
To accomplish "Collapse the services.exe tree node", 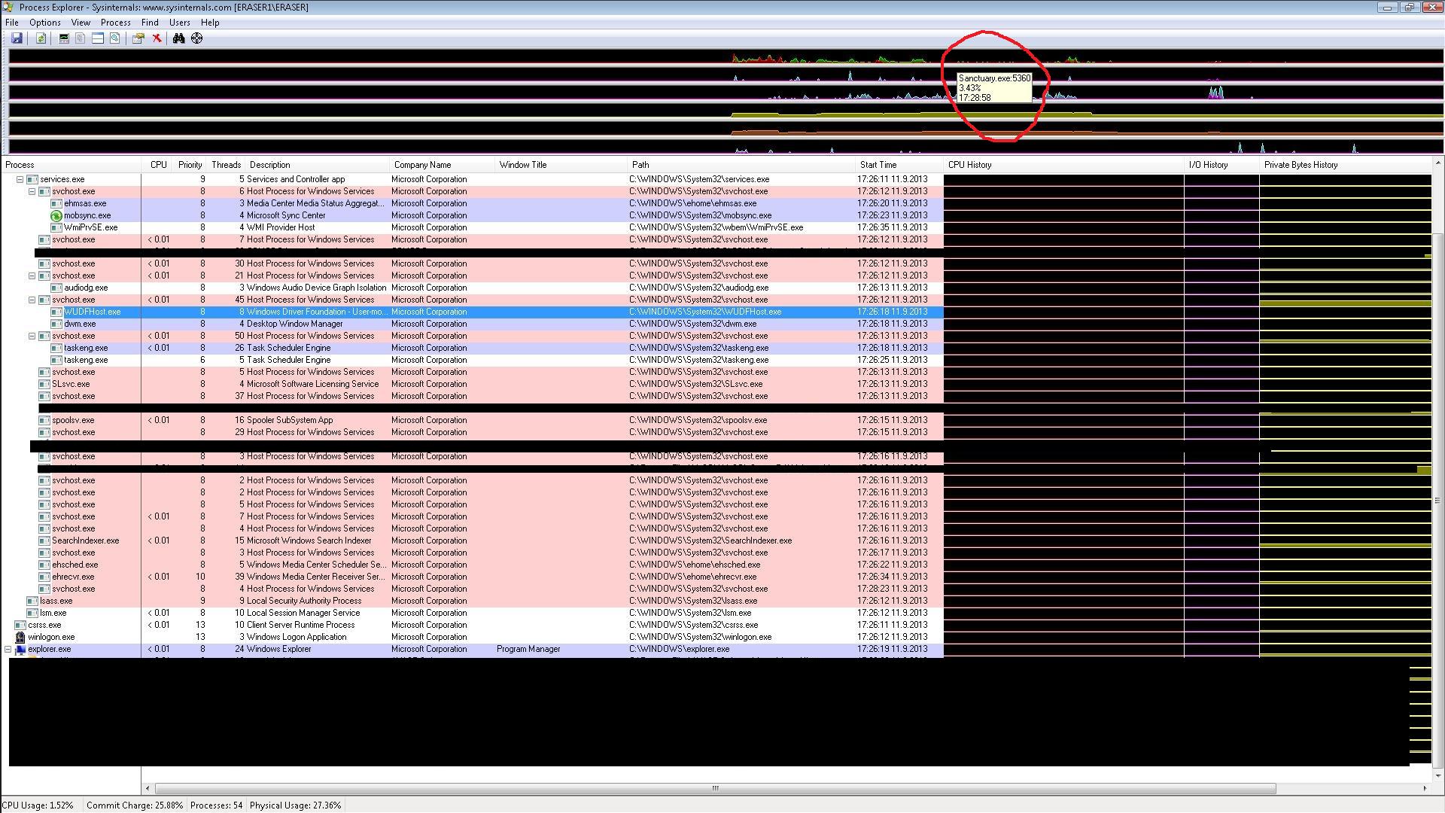I will (x=20, y=179).
